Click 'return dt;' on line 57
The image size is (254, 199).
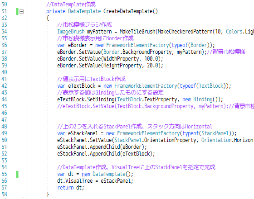pyautogui.click(x=71, y=188)
